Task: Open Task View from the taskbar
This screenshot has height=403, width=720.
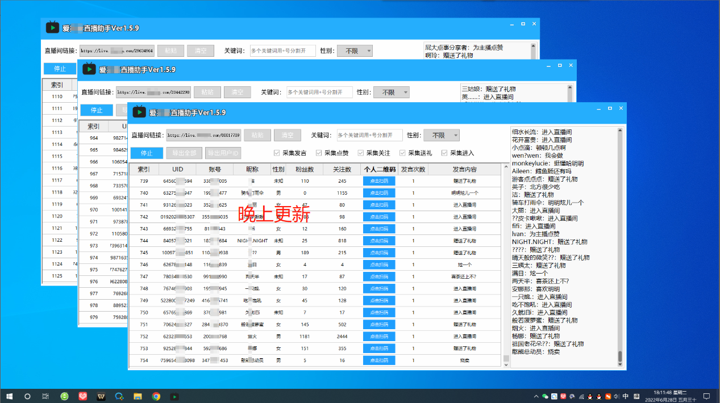Action: [45, 396]
